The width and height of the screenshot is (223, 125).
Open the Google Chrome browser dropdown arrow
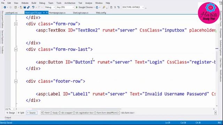tap(94, 7)
